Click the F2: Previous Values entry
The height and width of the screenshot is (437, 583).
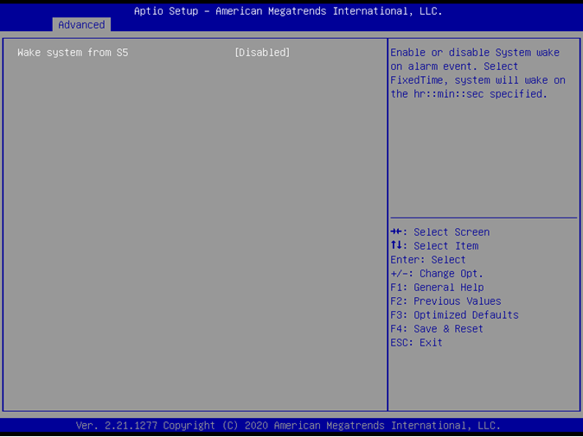[445, 301]
